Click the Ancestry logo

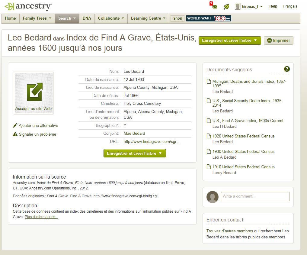pos(28,6)
